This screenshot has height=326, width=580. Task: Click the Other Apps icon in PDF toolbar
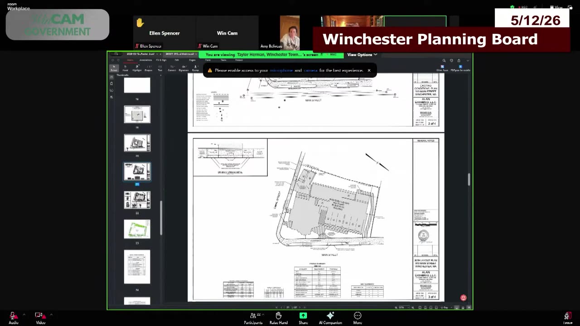pyautogui.click(x=442, y=68)
